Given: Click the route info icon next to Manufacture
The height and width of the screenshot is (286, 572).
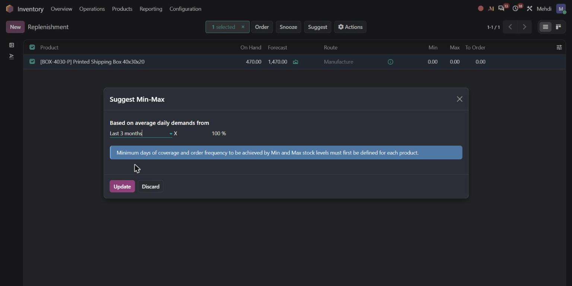Looking at the screenshot, I should (390, 62).
